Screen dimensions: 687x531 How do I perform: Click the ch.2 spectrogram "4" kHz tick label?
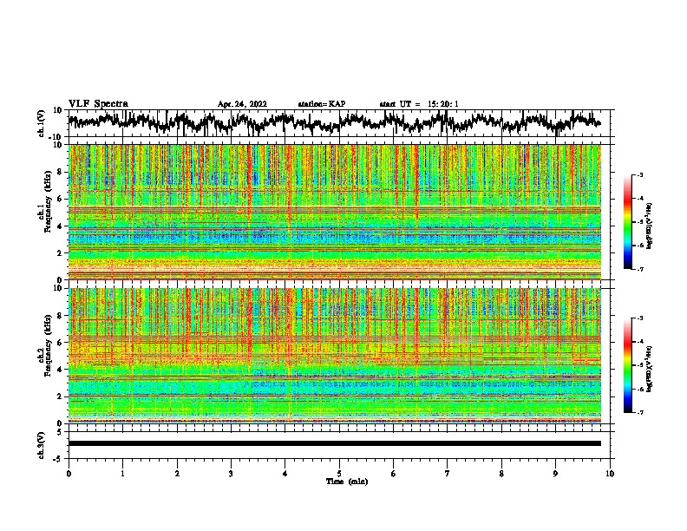tap(60, 370)
